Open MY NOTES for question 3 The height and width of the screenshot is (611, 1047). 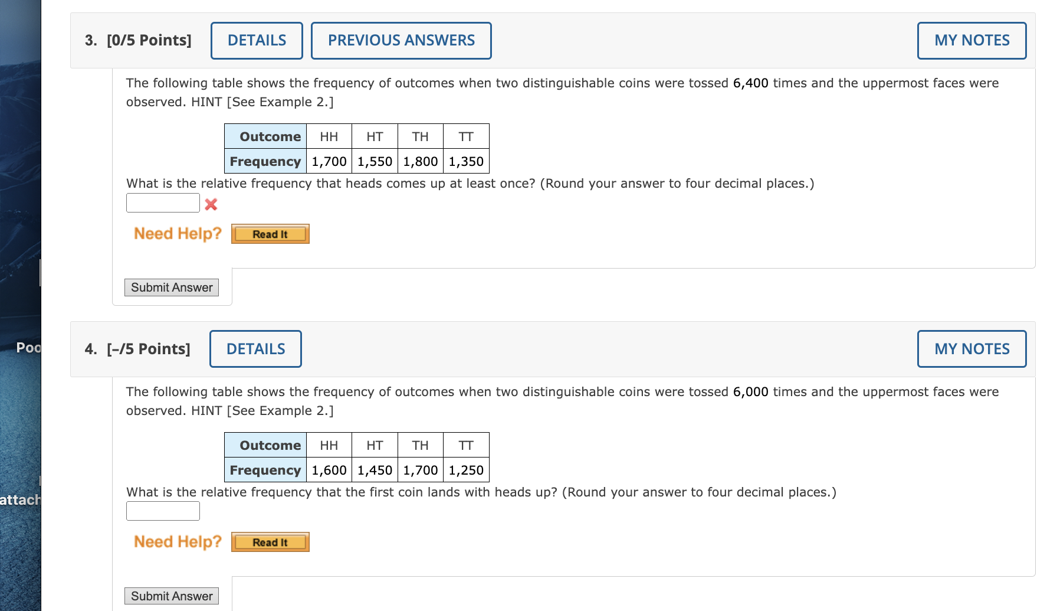click(971, 40)
